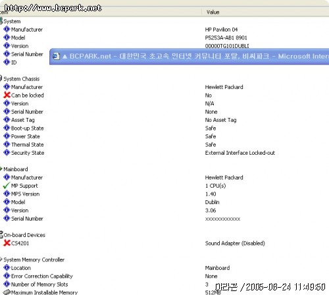This screenshot has width=329, height=295.
Task: Click the Boot-up State info icon
Action: 7,128
